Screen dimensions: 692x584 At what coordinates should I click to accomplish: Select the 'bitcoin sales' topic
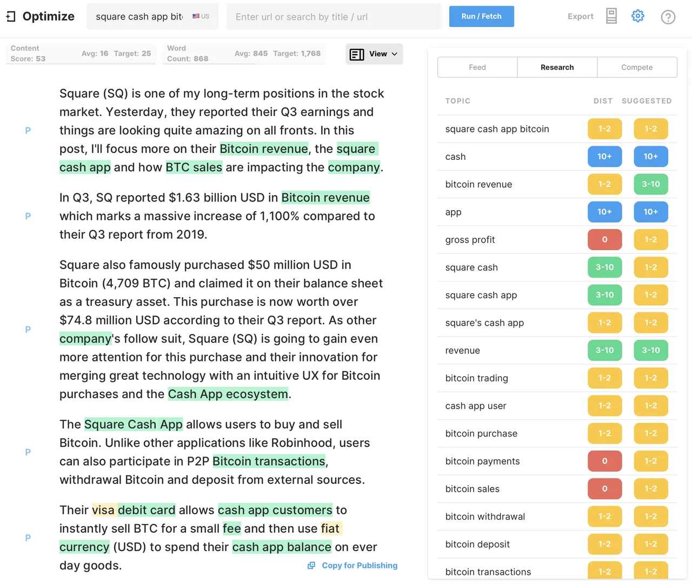point(557,489)
